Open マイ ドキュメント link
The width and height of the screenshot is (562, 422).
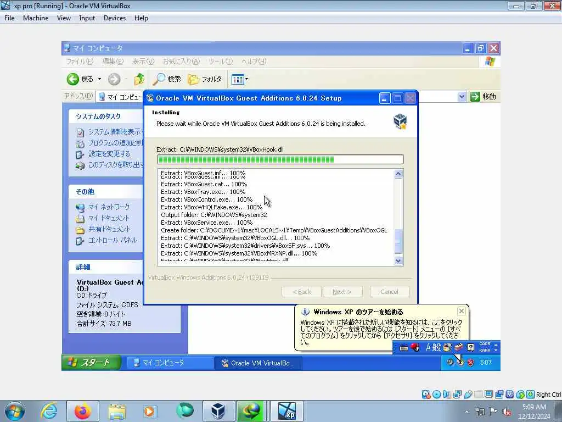point(109,218)
